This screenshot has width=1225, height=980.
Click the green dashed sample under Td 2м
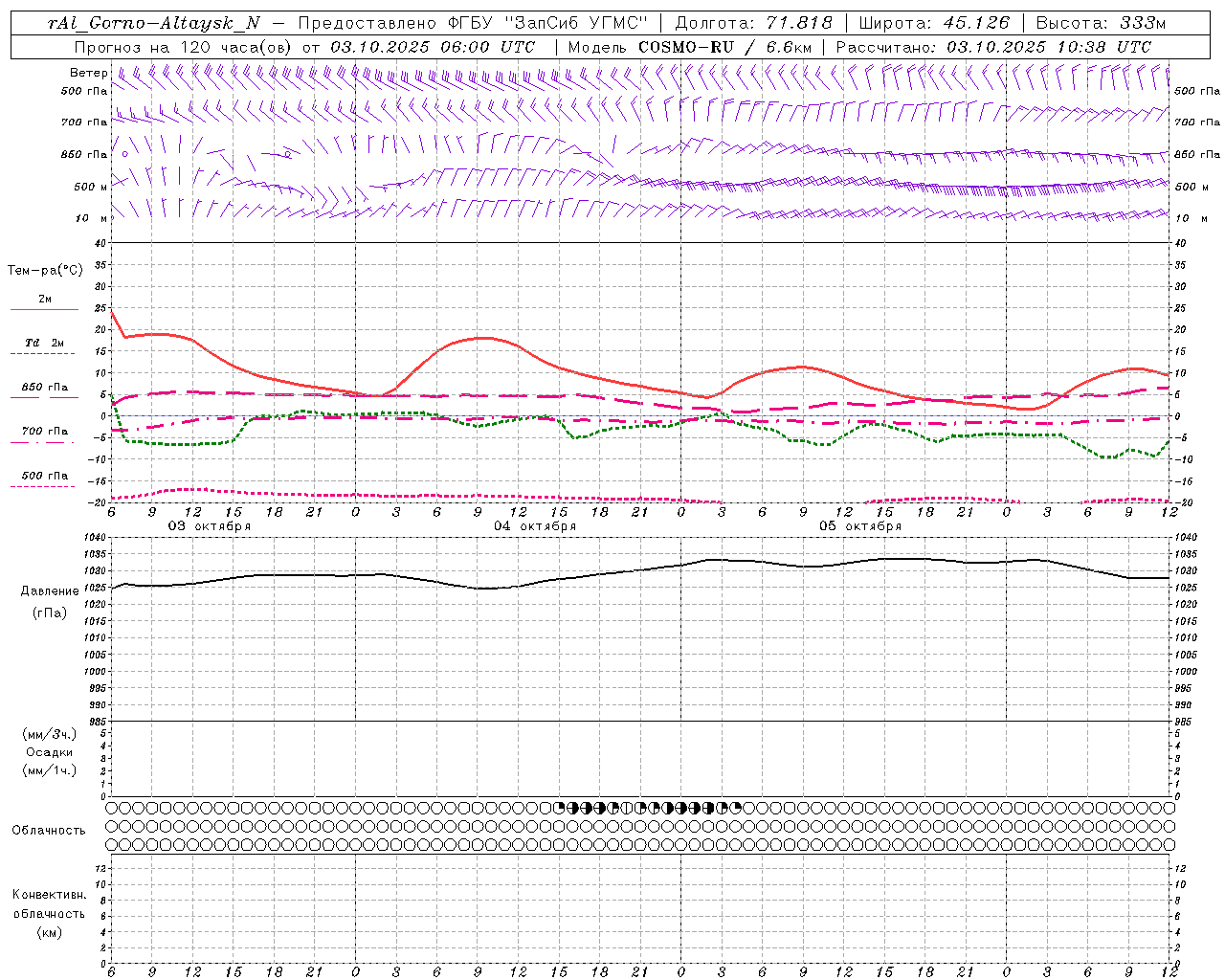point(44,354)
